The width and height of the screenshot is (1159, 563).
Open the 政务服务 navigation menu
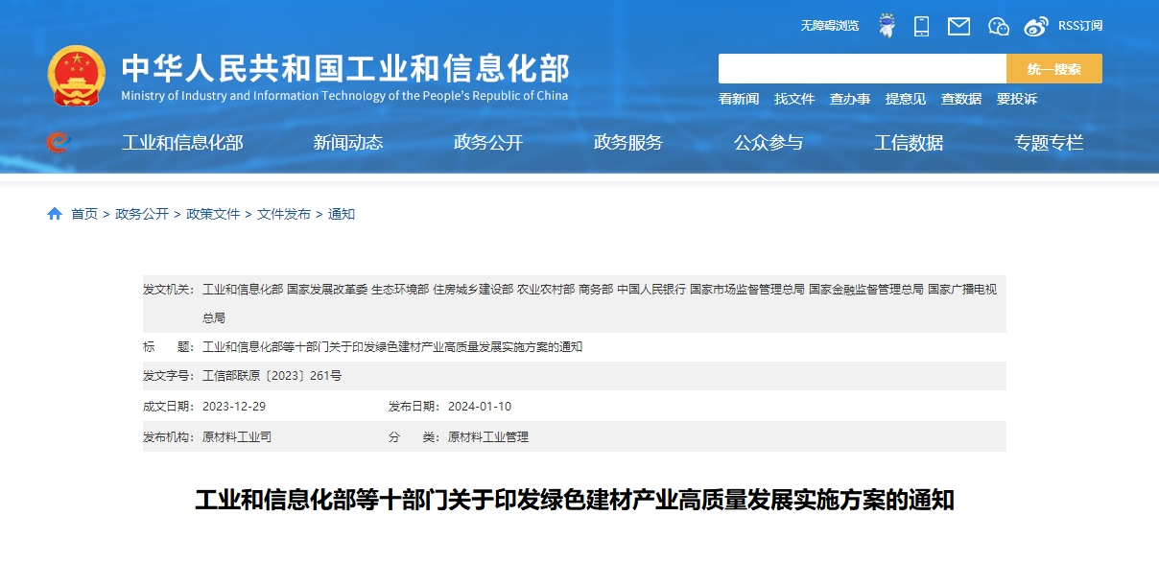pos(628,142)
